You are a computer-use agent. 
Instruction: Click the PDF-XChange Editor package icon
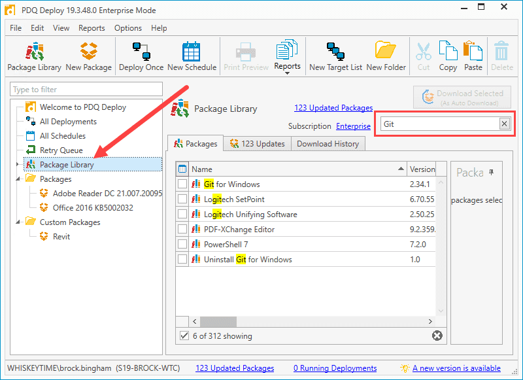click(x=195, y=229)
